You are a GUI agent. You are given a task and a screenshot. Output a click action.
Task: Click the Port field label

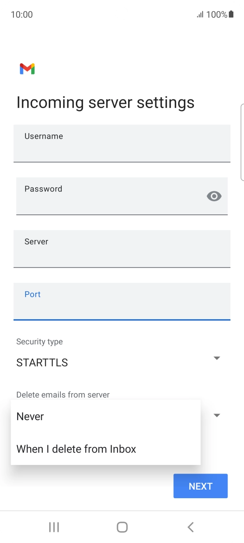32,294
